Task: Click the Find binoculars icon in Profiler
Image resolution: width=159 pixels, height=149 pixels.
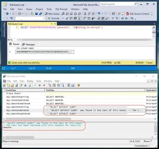Action: click(25, 85)
